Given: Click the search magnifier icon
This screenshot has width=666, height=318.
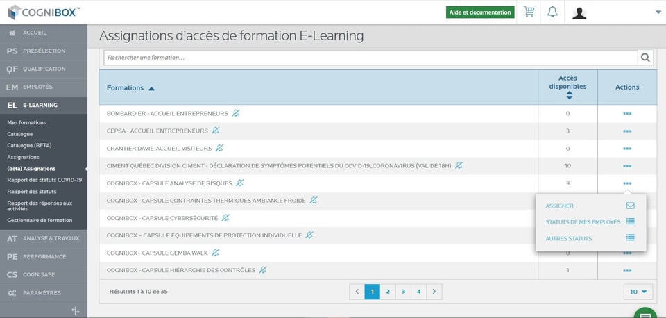Looking at the screenshot, I should click(645, 58).
